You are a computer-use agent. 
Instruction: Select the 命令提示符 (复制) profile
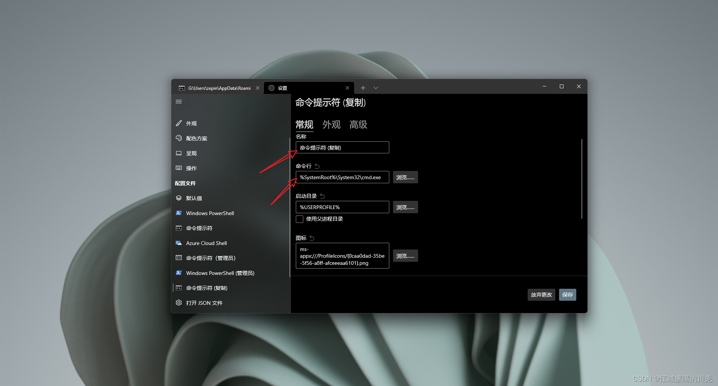pyautogui.click(x=230, y=288)
